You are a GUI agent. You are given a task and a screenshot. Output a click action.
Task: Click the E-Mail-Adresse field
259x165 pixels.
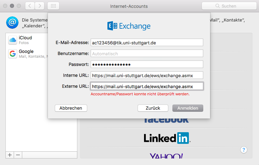(x=147, y=43)
